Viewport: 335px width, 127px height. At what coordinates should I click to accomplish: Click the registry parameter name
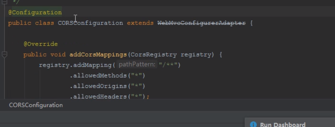196,54
